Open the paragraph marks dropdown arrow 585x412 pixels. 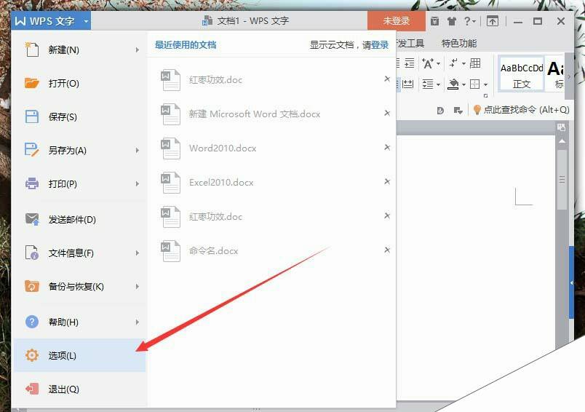pyautogui.click(x=463, y=64)
